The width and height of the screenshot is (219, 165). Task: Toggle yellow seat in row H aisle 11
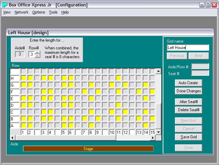pyautogui.click(x=118, y=78)
